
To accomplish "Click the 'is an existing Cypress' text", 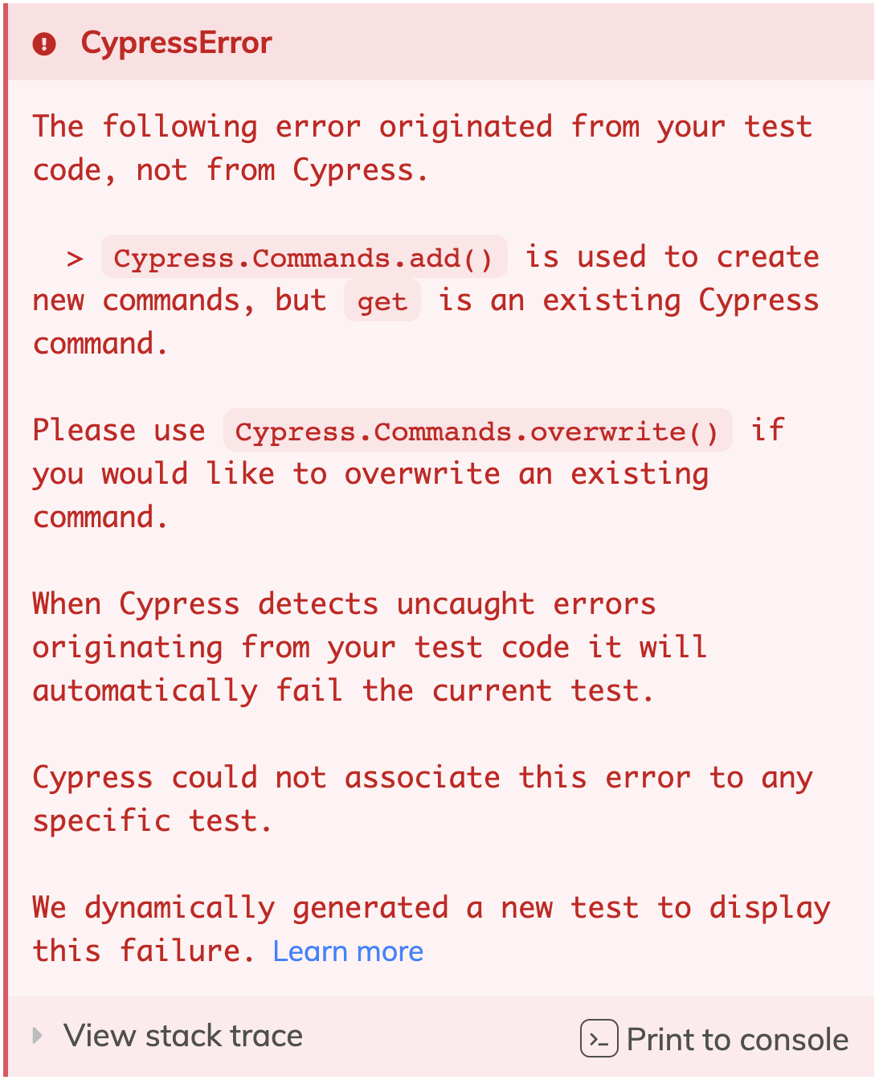I will [x=628, y=301].
